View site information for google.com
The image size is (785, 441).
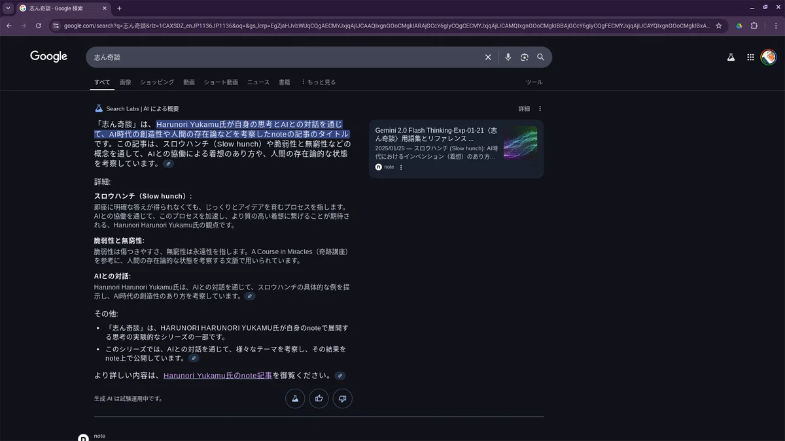tap(56, 25)
